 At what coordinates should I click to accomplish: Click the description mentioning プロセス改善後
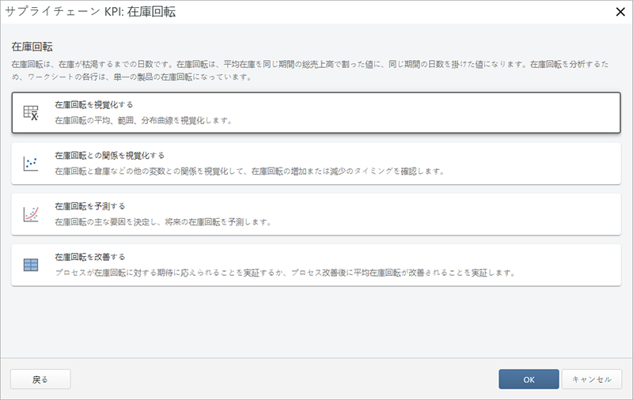285,273
